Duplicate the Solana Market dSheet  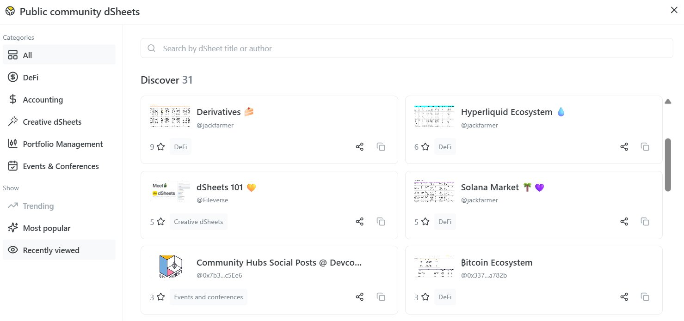pyautogui.click(x=645, y=222)
